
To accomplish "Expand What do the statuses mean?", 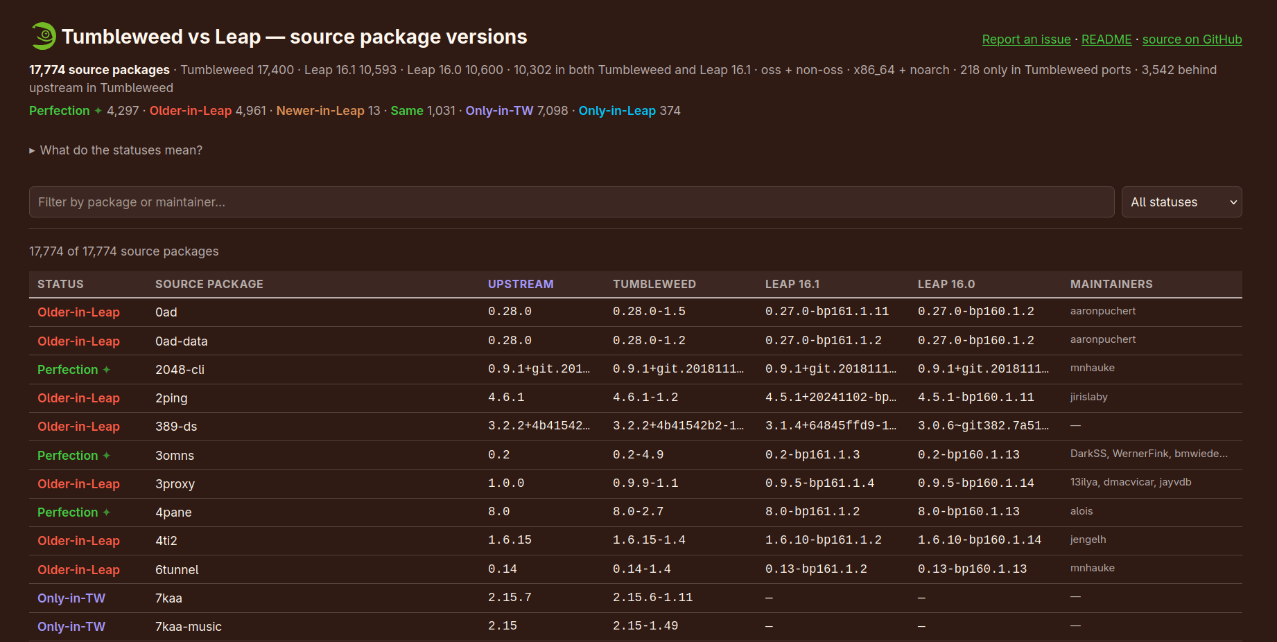I will [x=116, y=150].
